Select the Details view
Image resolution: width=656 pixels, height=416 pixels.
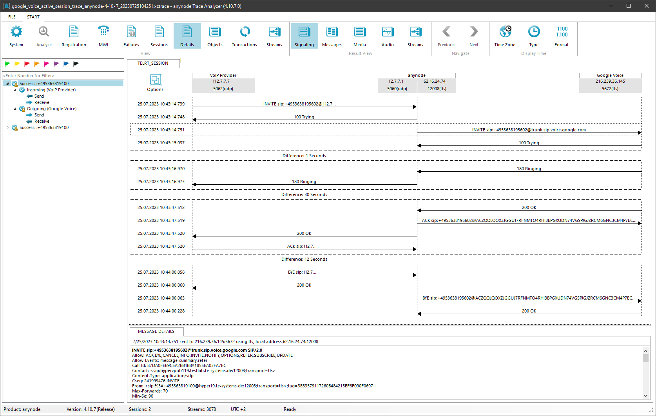187,36
